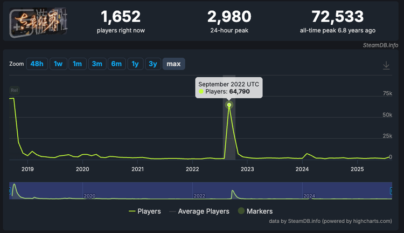Choose the 3y zoom range
This screenshot has height=233, width=404.
pyautogui.click(x=153, y=64)
